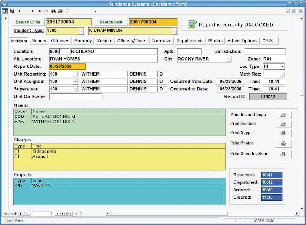The image size is (306, 225).
Task: Jump to first record in toolbar
Action: (19, 11)
